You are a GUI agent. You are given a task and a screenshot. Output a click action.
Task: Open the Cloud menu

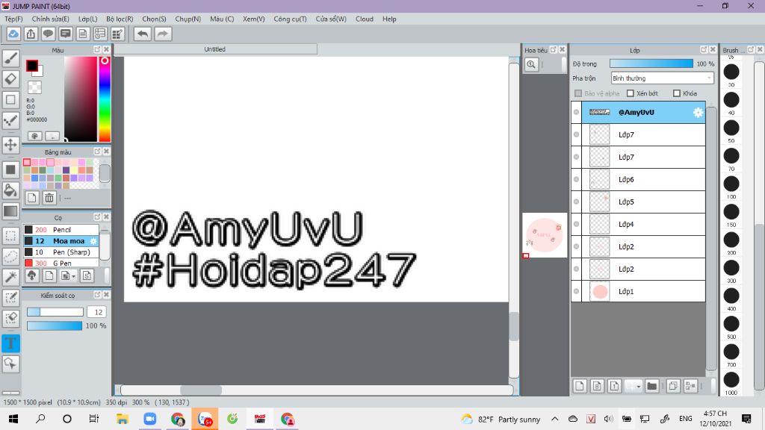click(365, 19)
